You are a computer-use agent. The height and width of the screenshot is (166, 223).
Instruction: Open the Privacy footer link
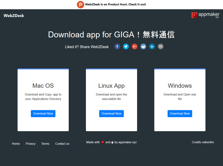pyautogui.click(x=30, y=144)
